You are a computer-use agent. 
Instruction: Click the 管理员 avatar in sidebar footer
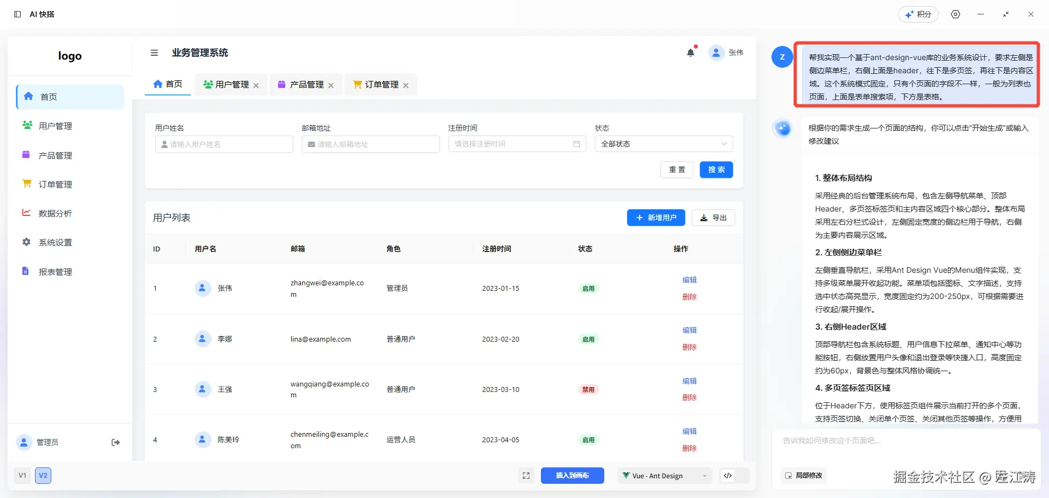coord(24,442)
